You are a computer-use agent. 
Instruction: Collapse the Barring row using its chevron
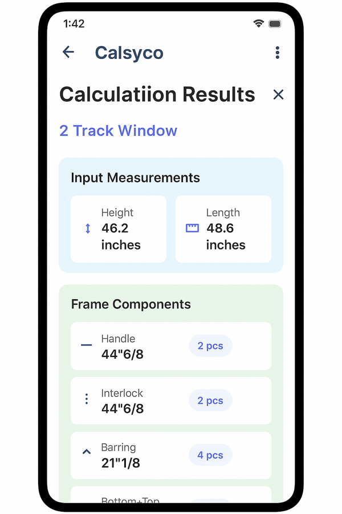[x=86, y=451]
